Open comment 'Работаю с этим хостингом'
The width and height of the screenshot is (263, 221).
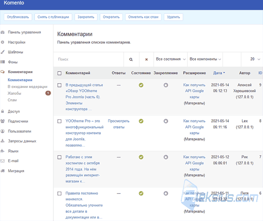point(83,169)
